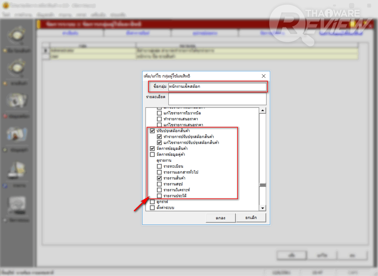Screen dimensions: 378x276
Task: Enable the รายทะเบียน report checkbox
Action: (159, 166)
